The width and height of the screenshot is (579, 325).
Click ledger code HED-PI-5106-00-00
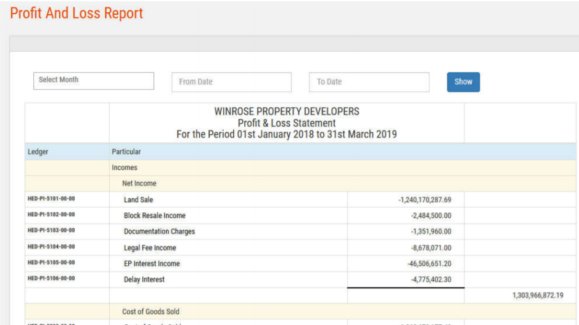tap(51, 278)
